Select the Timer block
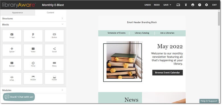The image size is (222, 105). coord(33,64)
